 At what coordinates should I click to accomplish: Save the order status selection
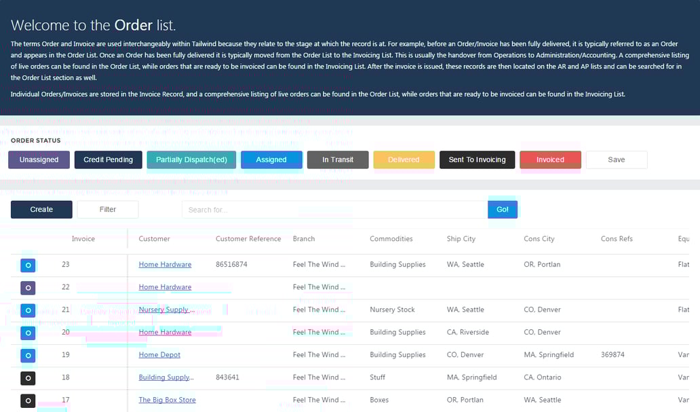coord(616,160)
